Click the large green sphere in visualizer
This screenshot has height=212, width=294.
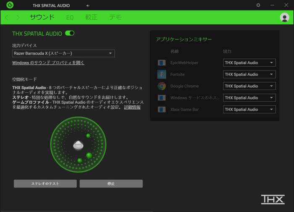tap(89, 155)
